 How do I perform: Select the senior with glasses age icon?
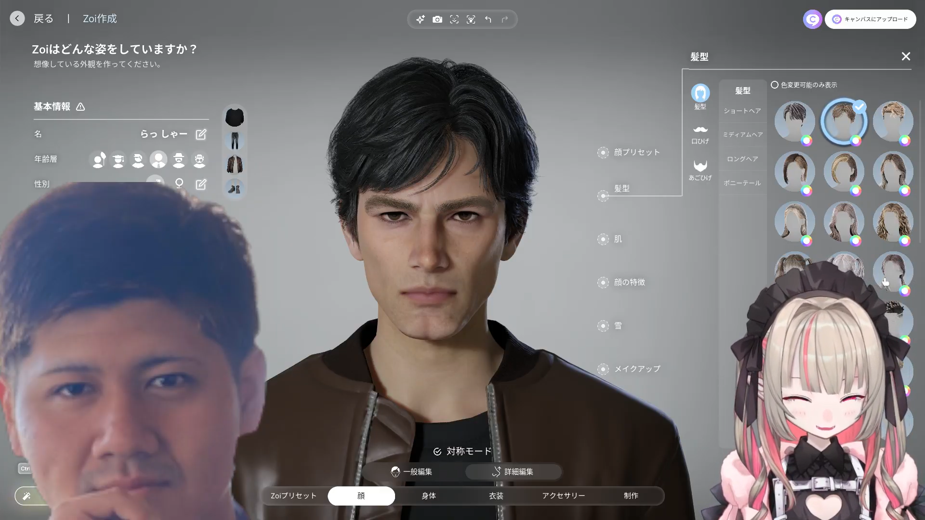coord(199,159)
